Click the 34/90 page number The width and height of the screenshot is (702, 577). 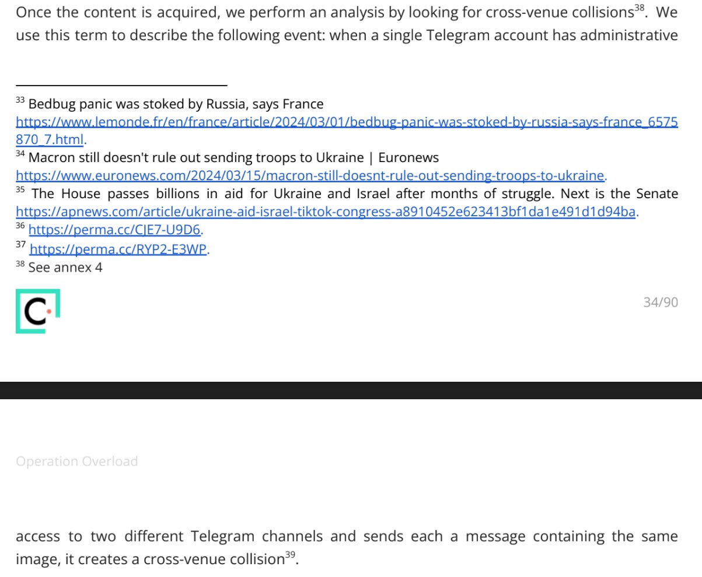pos(661,302)
